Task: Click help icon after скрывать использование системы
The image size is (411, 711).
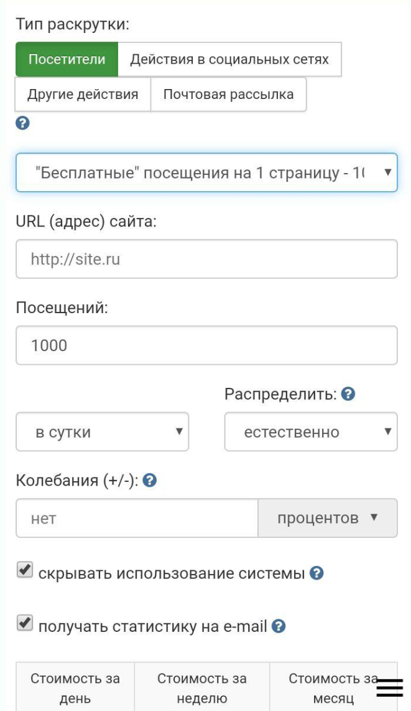Action: coord(316,573)
